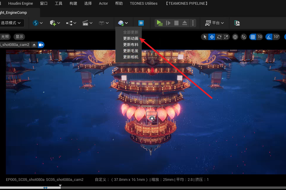Click the timeline playhead marker
The width and height of the screenshot is (286, 190).
point(60,186)
